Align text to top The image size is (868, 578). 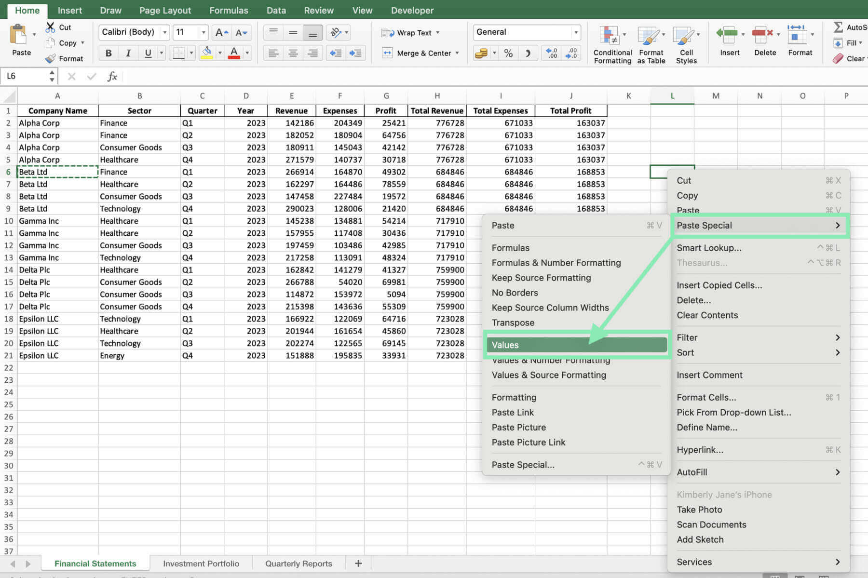tap(273, 32)
